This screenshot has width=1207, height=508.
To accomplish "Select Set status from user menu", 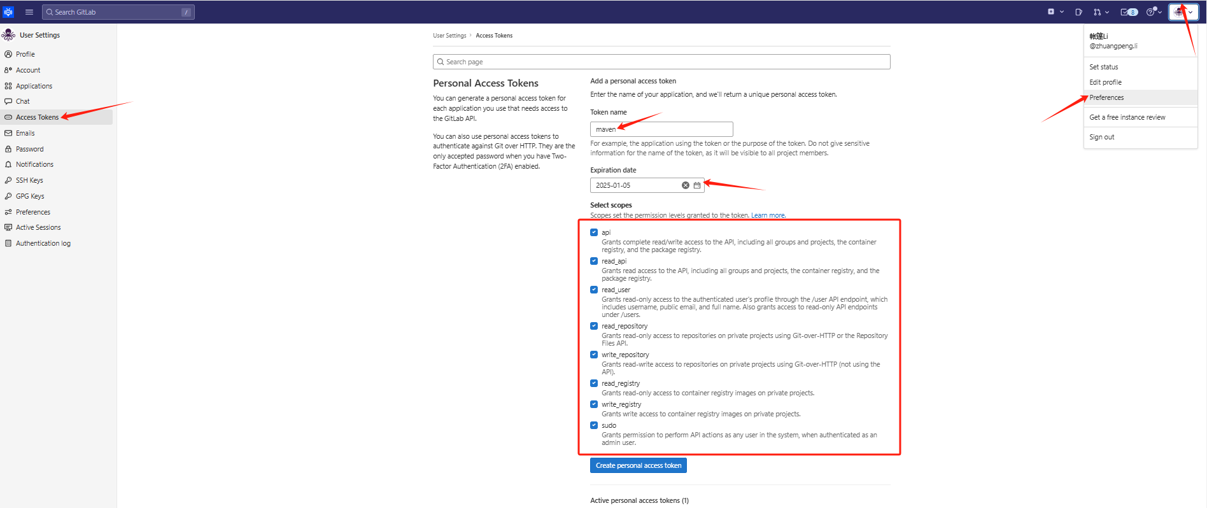I will (1141, 67).
